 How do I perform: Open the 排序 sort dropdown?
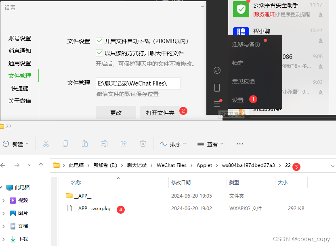pos(173,144)
